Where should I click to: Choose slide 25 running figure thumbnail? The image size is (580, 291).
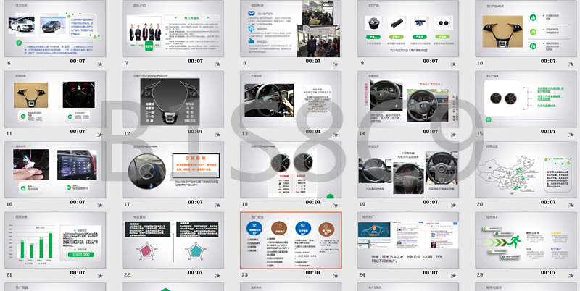[x=526, y=240]
